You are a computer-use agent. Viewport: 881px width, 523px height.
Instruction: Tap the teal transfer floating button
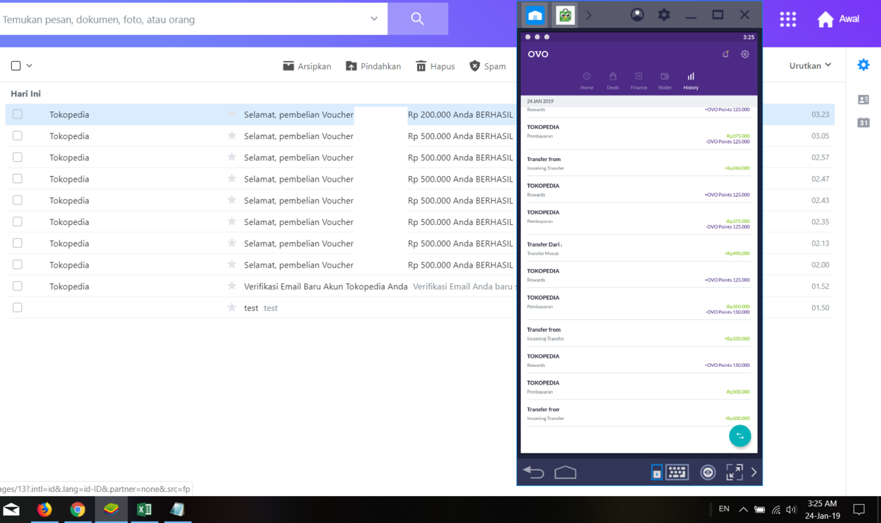tap(740, 436)
